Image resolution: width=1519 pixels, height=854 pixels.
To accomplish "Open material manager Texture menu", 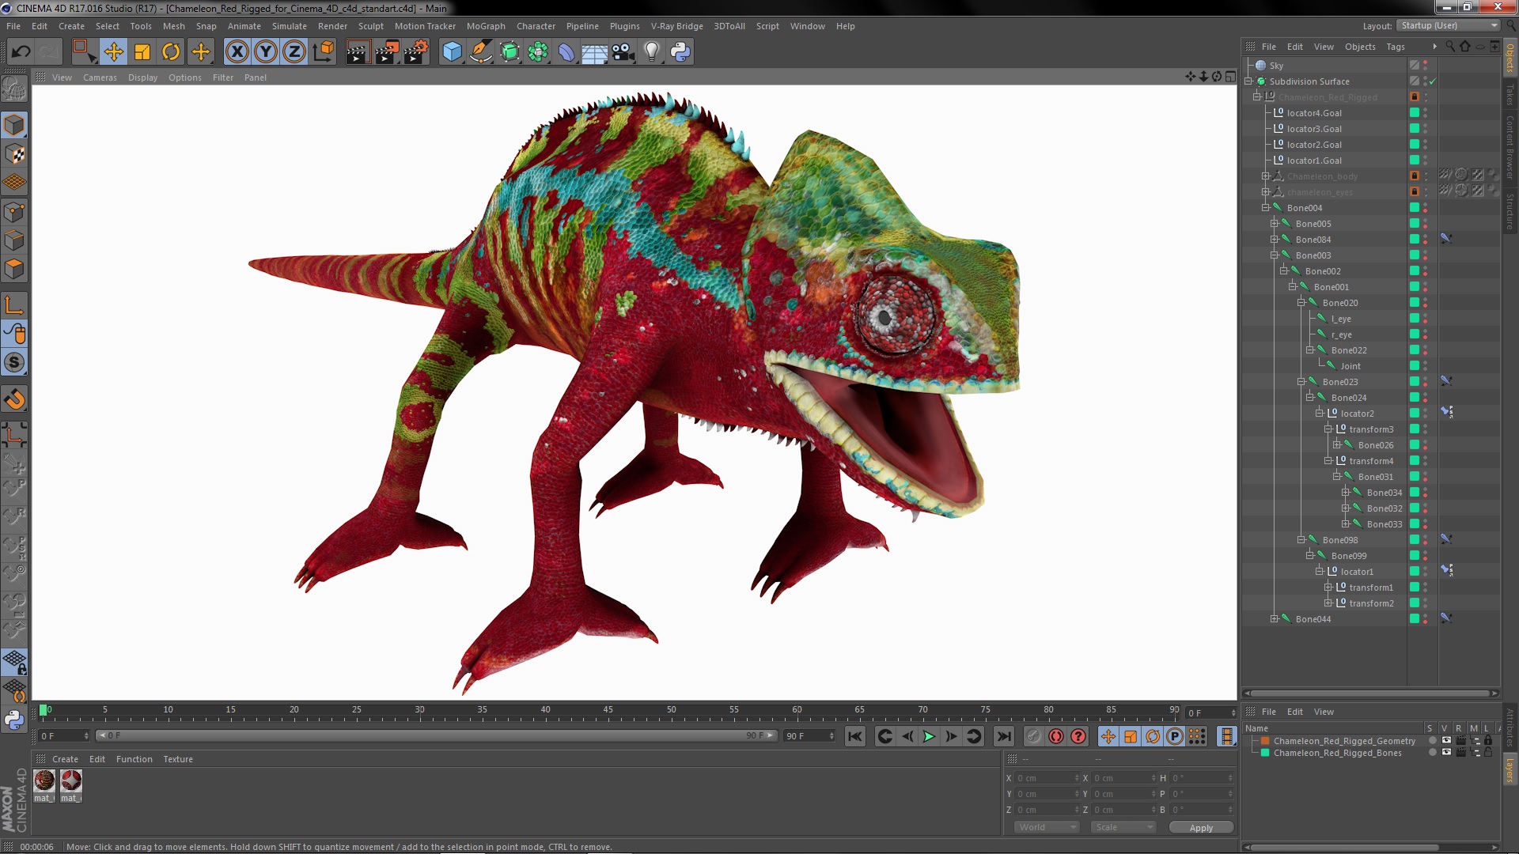I will point(178,759).
